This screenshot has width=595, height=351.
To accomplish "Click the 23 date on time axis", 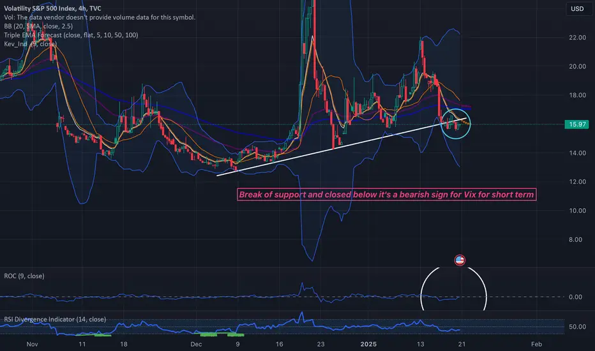I will click(320, 344).
